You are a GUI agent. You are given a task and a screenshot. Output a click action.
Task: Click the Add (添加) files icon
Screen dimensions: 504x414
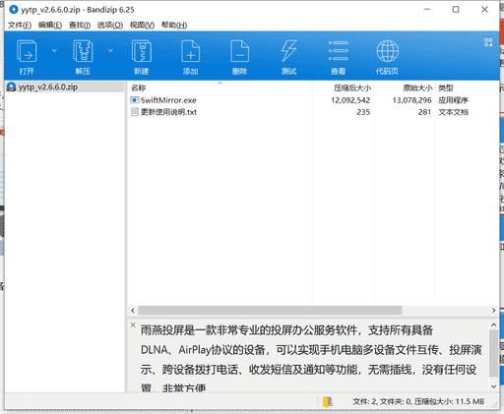pyautogui.click(x=191, y=51)
